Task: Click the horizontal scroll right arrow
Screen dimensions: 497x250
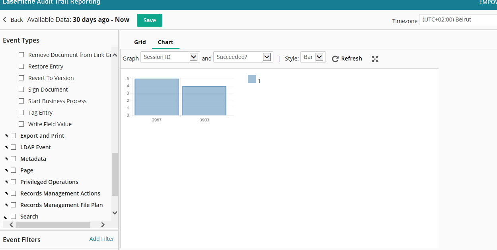Action: tap(103, 225)
